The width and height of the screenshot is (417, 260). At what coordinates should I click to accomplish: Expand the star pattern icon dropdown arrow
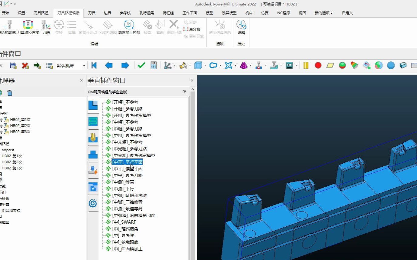coord(236,65)
